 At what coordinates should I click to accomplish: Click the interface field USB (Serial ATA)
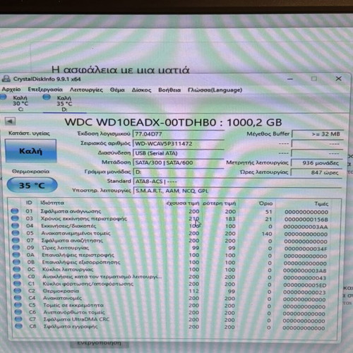(x=179, y=153)
